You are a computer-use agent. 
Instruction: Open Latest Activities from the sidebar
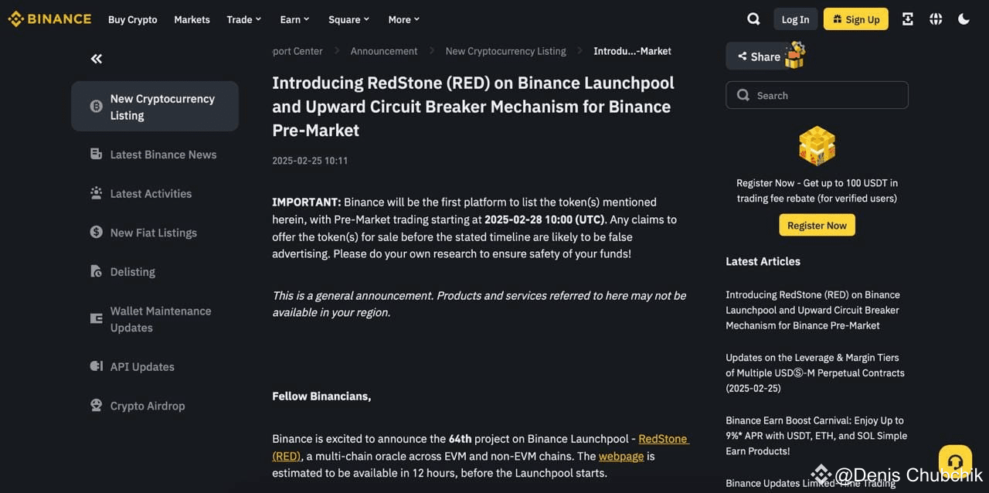tap(94, 193)
